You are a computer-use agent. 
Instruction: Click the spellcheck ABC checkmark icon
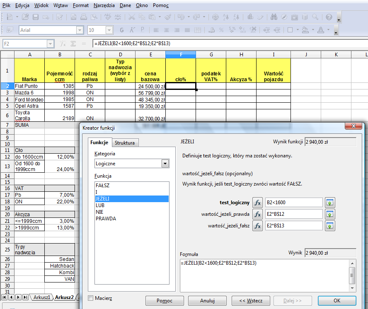pyautogui.click(x=108, y=17)
